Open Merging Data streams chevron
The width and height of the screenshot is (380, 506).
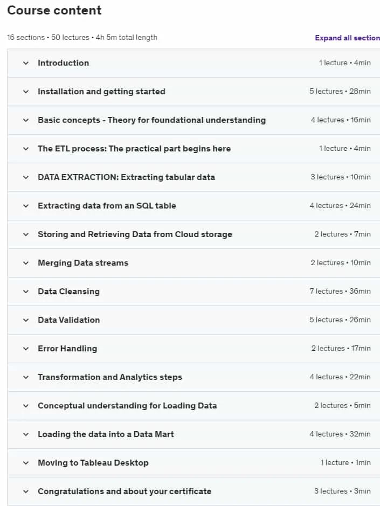(26, 263)
